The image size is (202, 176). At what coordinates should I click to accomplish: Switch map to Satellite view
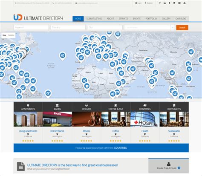pos(11,35)
